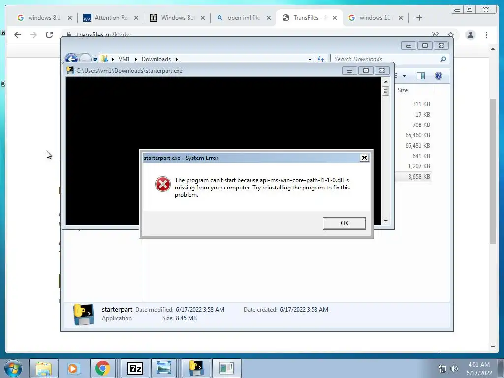Reload the Chrome page

click(49, 35)
